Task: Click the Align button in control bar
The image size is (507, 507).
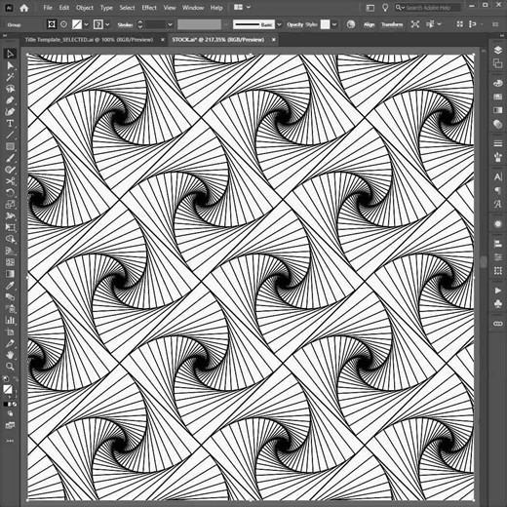Action: (369, 24)
